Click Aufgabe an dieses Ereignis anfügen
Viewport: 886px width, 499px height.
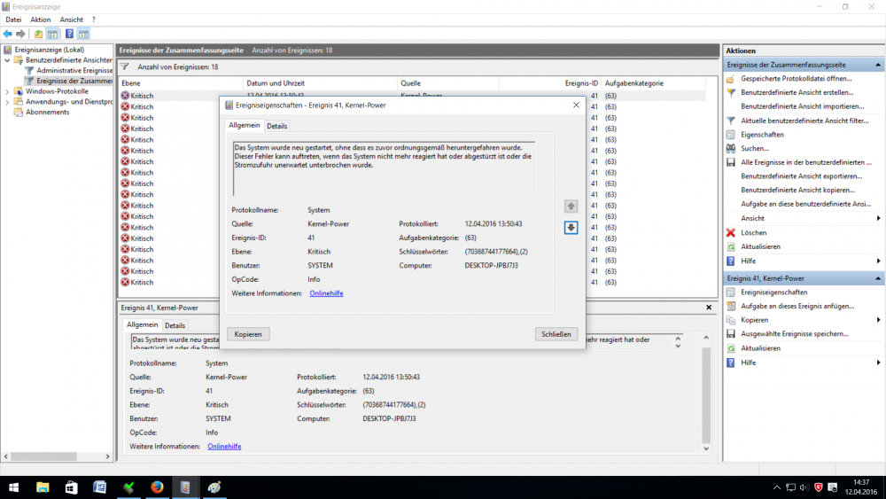797,306
